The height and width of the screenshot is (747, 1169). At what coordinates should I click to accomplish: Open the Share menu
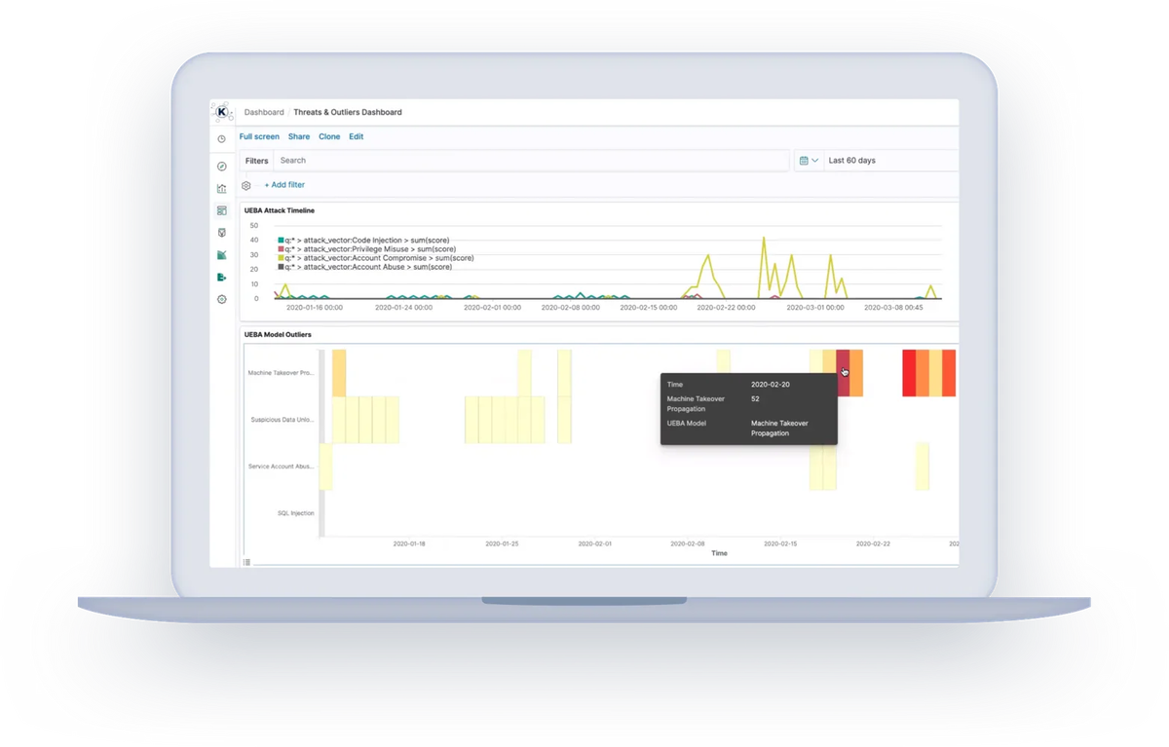pyautogui.click(x=299, y=137)
